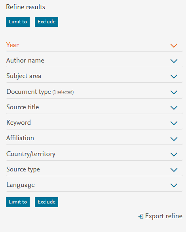Open Document type chevron arrow
This screenshot has height=232, width=186.
pyautogui.click(x=174, y=92)
